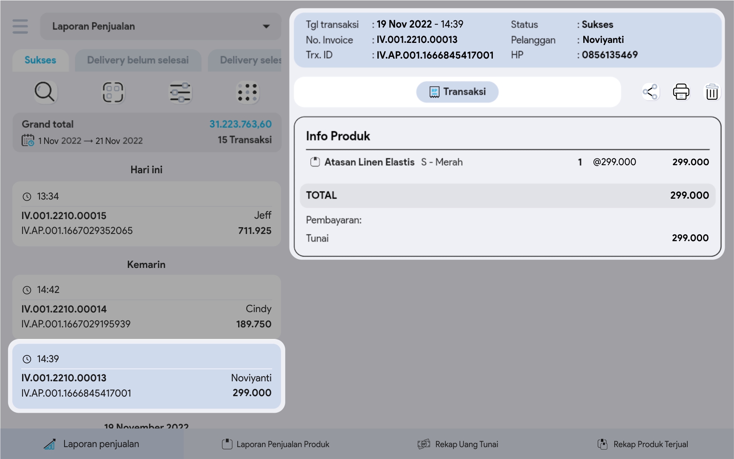
Task: Open the date range calendar icon
Action: (28, 141)
